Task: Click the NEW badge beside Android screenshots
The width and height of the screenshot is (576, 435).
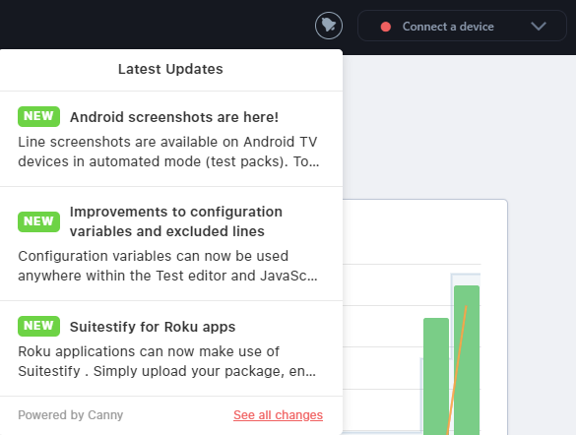Action: coord(38,116)
